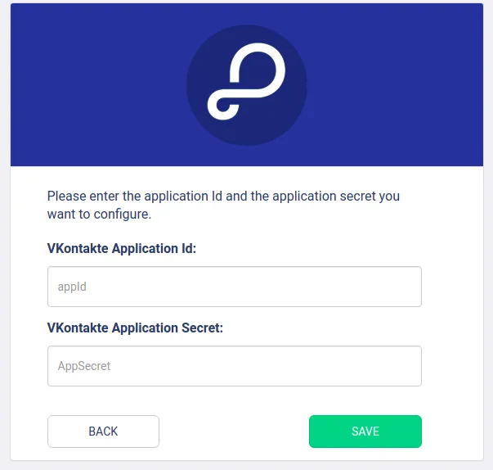Click the "VKontakte Application Id:" label
This screenshot has height=470, width=493.
[122, 248]
